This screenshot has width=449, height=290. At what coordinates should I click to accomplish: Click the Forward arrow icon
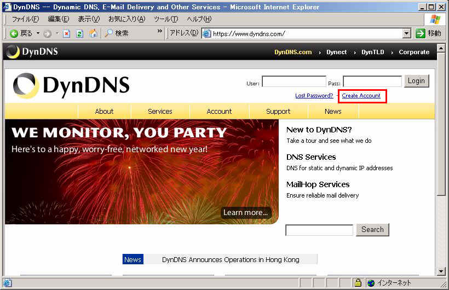[47, 34]
